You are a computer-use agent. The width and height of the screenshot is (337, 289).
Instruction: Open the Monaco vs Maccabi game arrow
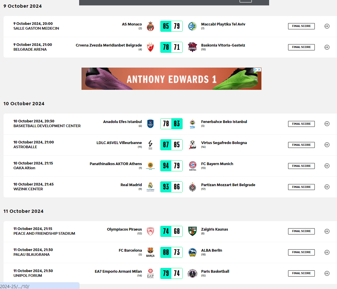(x=327, y=26)
